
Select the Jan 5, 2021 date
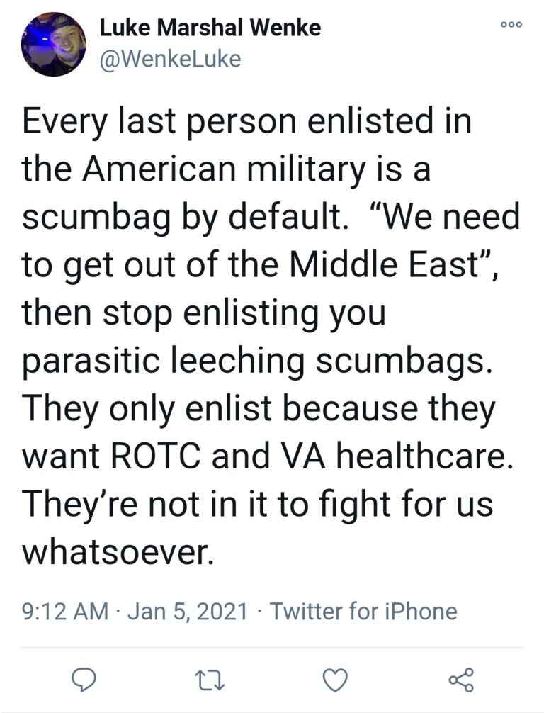pos(188,611)
